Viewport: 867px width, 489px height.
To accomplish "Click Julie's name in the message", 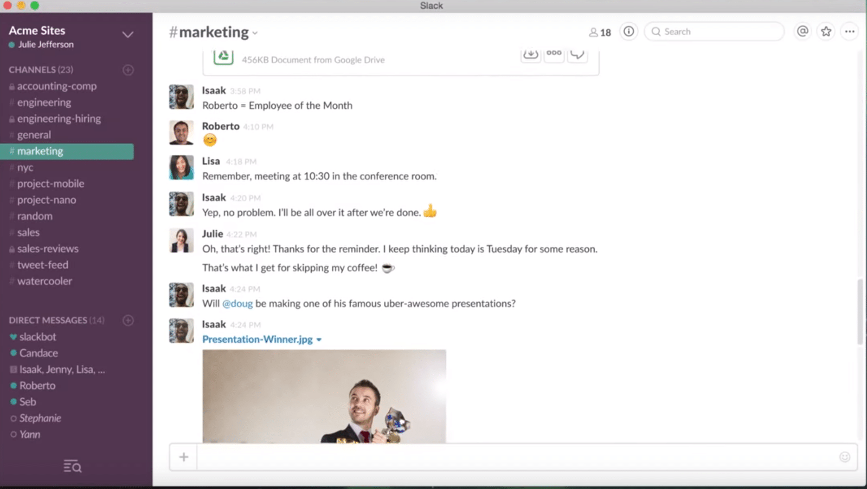I will (213, 234).
